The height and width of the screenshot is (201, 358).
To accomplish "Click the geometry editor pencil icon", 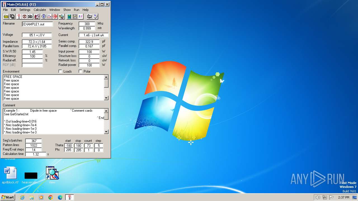I will [37, 16].
